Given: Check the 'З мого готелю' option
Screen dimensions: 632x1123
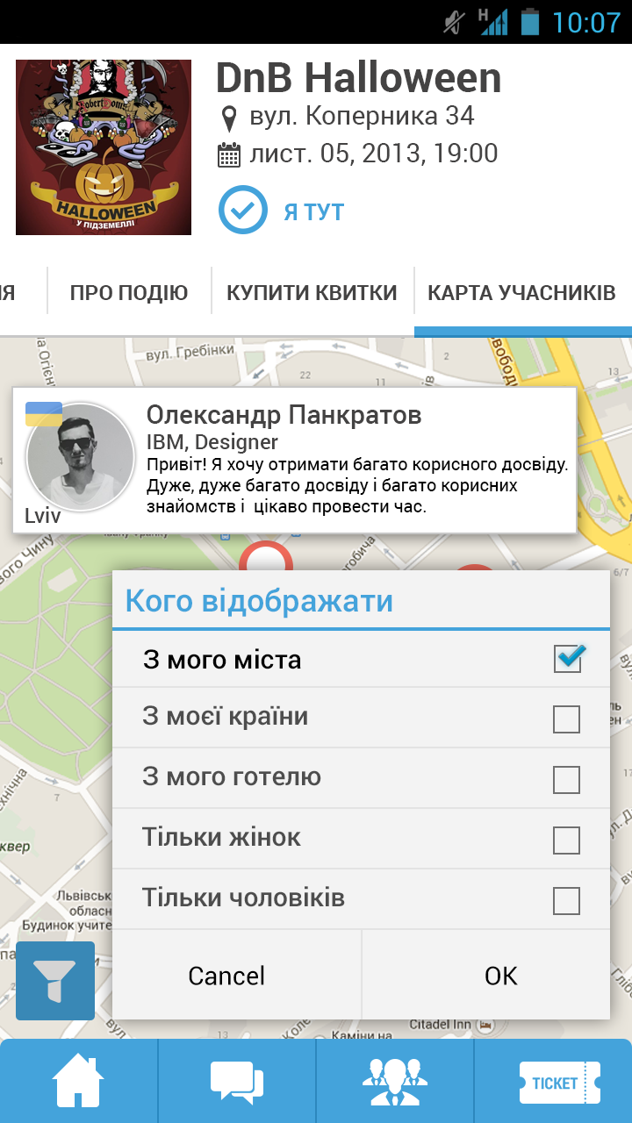Looking at the screenshot, I should tap(567, 779).
